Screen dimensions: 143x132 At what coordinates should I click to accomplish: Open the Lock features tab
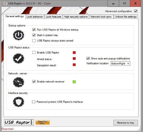[x=53, y=17]
